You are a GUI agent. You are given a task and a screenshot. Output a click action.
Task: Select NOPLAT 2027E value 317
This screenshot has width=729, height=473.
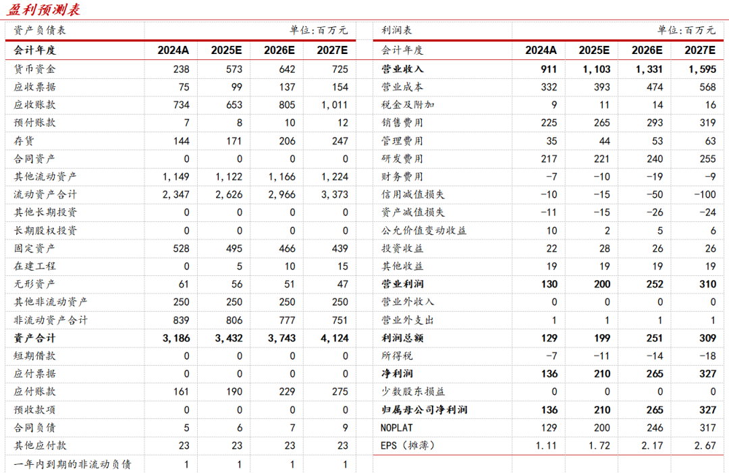pos(705,428)
